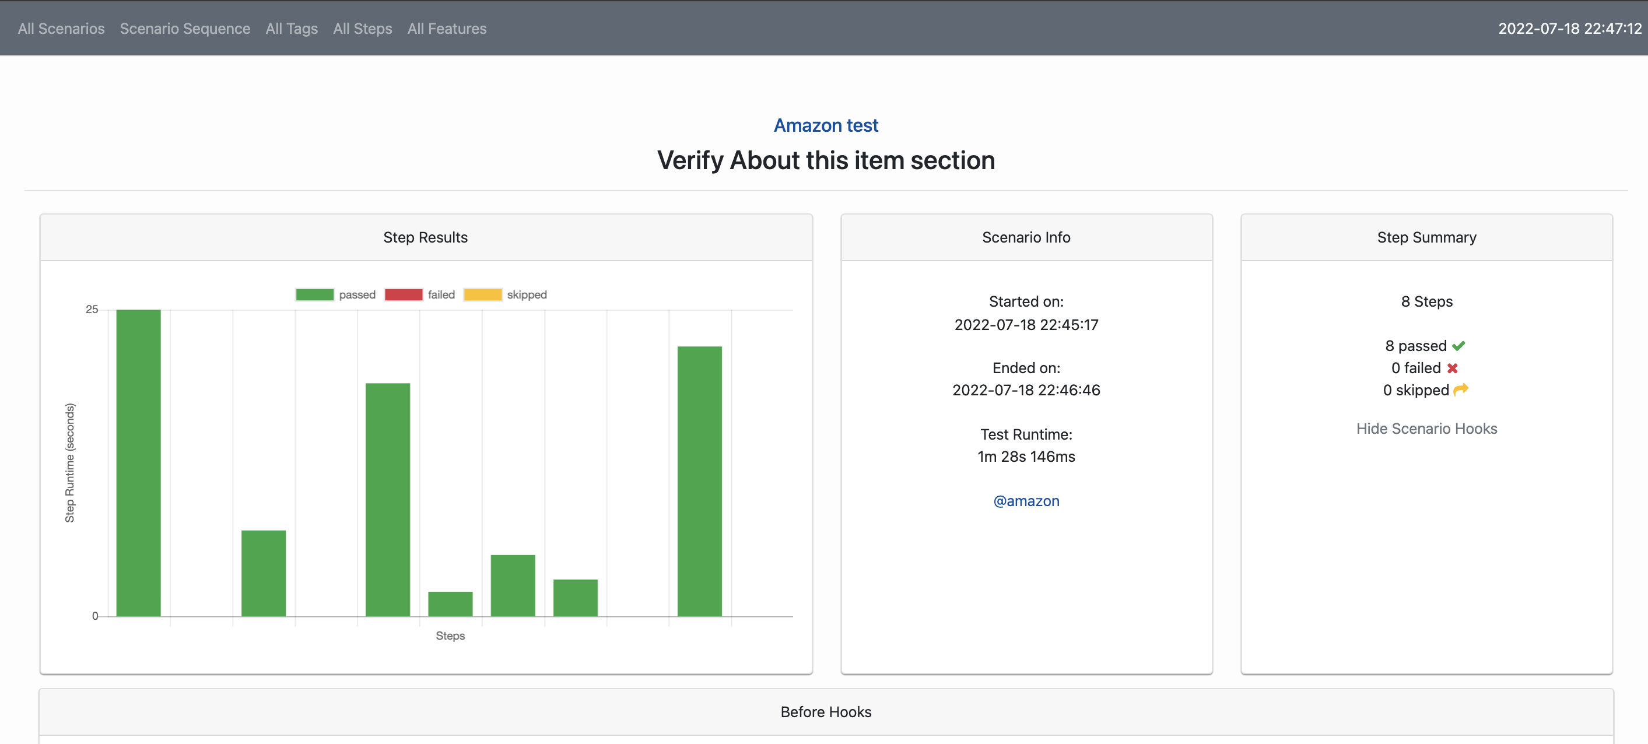Click the Step Results card header

click(x=426, y=237)
